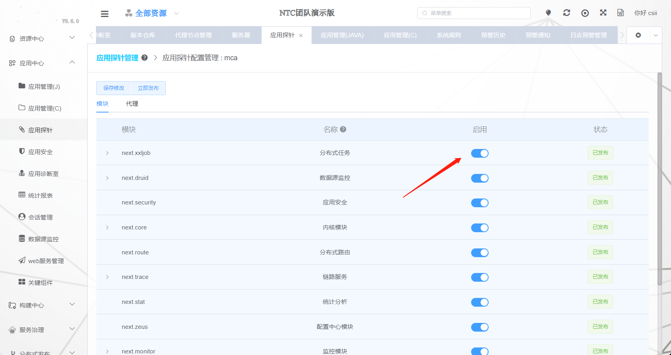This screenshot has width=671, height=355.
Task: Expand the next.xxljob row
Action: tap(107, 153)
